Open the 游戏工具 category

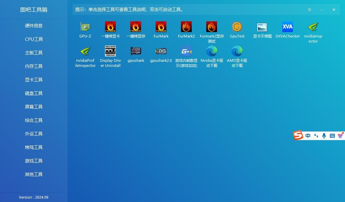(34, 161)
